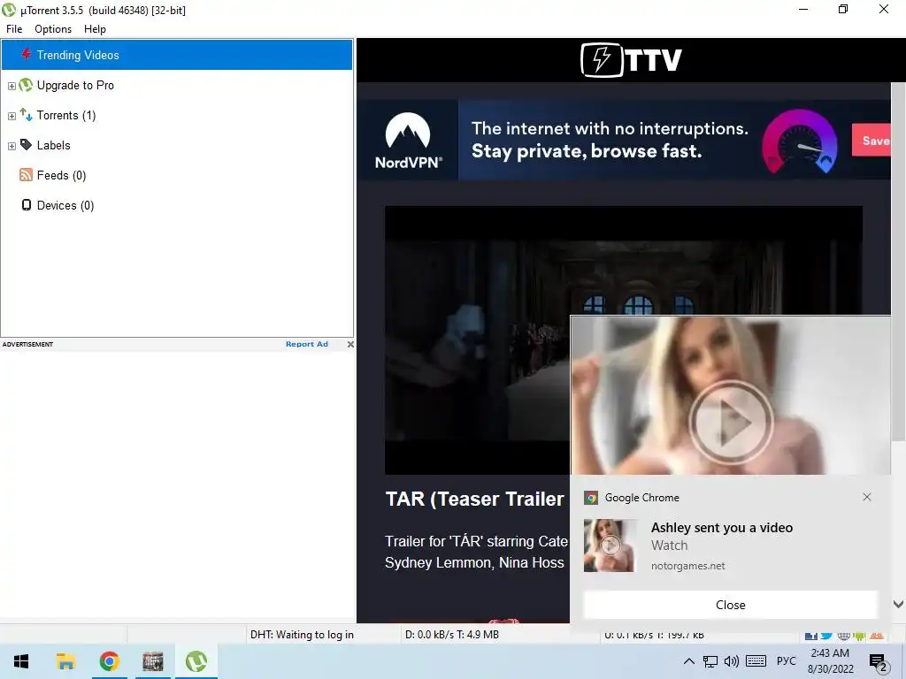Click the Close button on notification

[730, 605]
